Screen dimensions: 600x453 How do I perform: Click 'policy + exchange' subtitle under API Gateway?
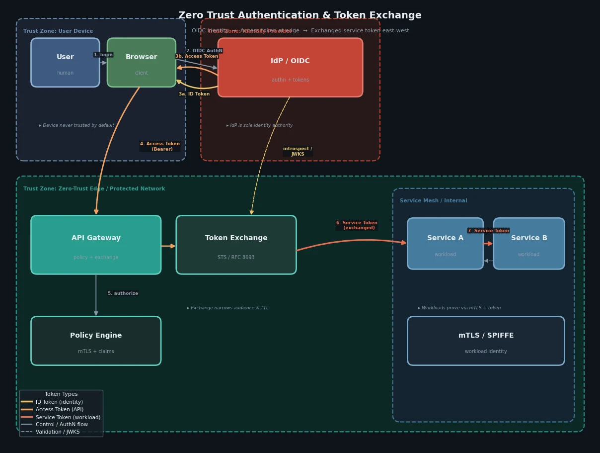96,258
